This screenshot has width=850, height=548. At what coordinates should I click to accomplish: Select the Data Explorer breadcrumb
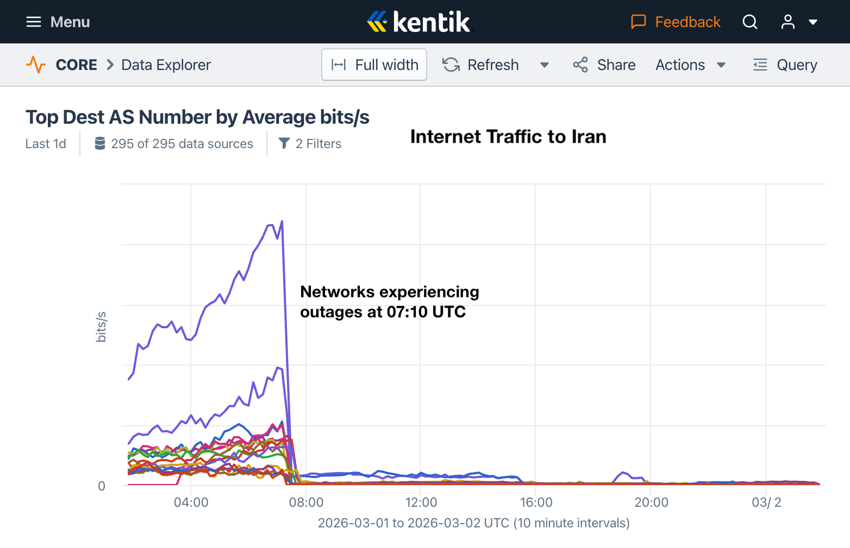tap(166, 65)
